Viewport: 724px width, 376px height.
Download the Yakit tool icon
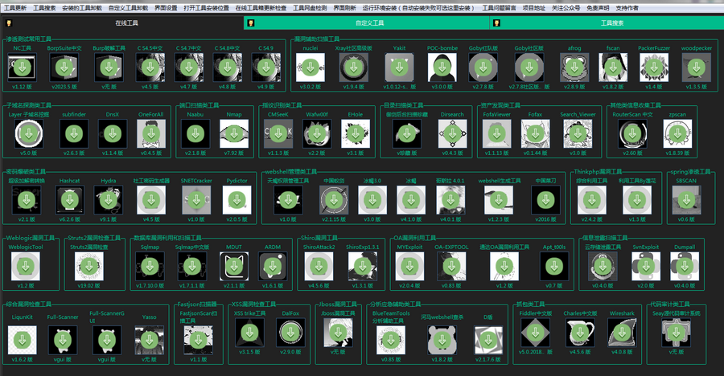(399, 67)
